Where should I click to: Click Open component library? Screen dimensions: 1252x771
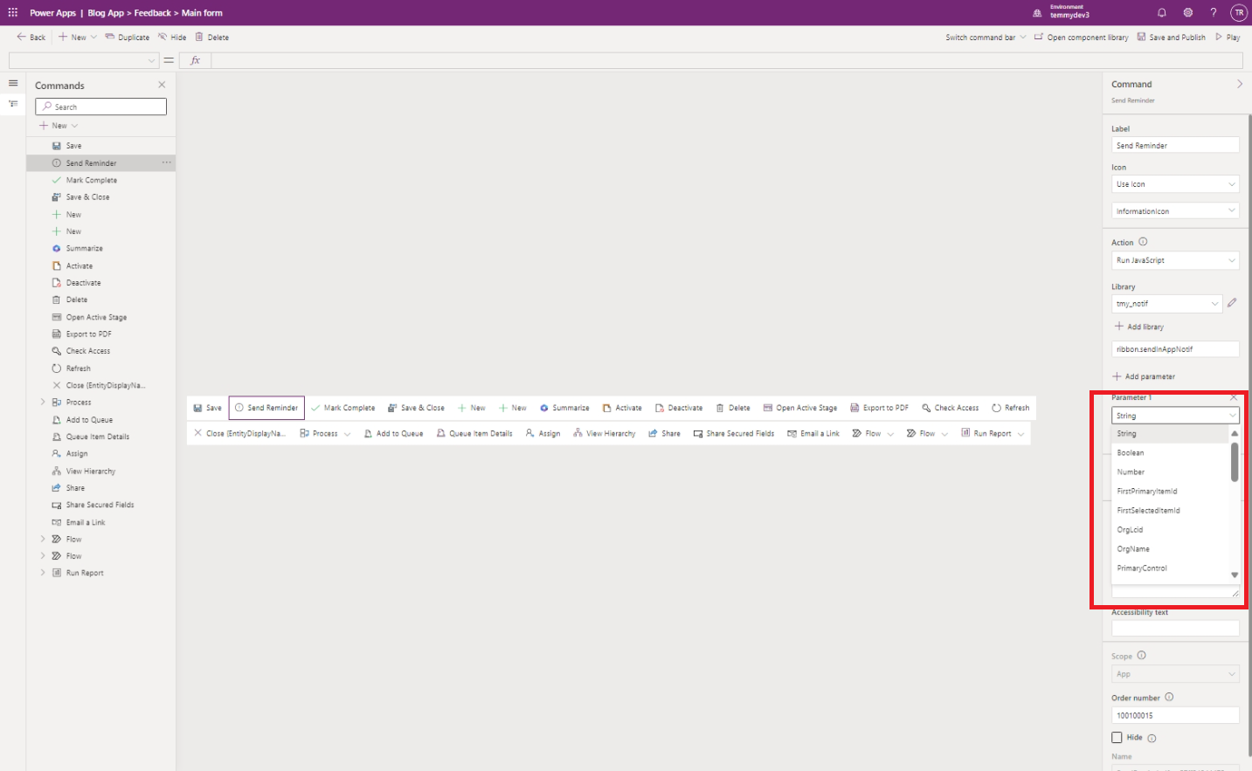[x=1082, y=38]
